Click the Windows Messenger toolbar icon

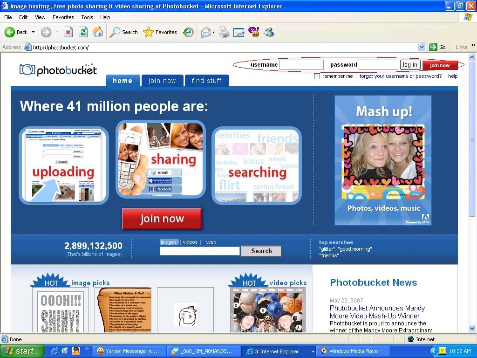pyautogui.click(x=269, y=32)
